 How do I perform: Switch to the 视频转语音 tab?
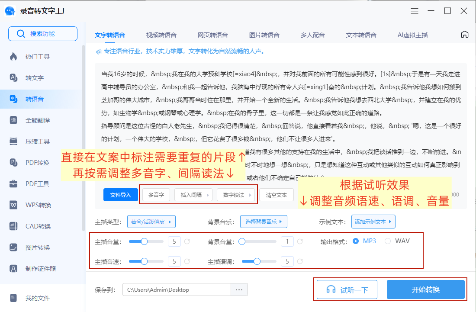coord(161,35)
